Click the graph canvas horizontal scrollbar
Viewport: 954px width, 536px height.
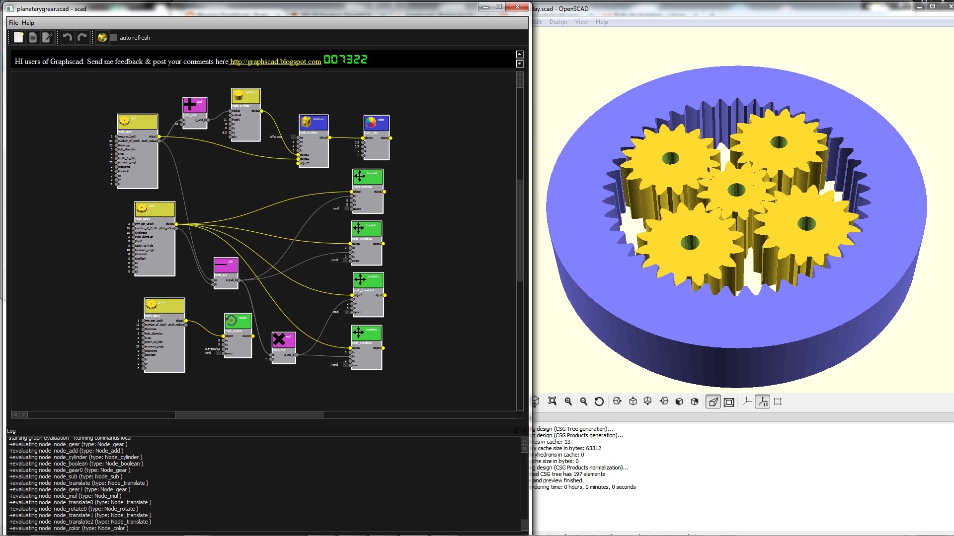[248, 414]
